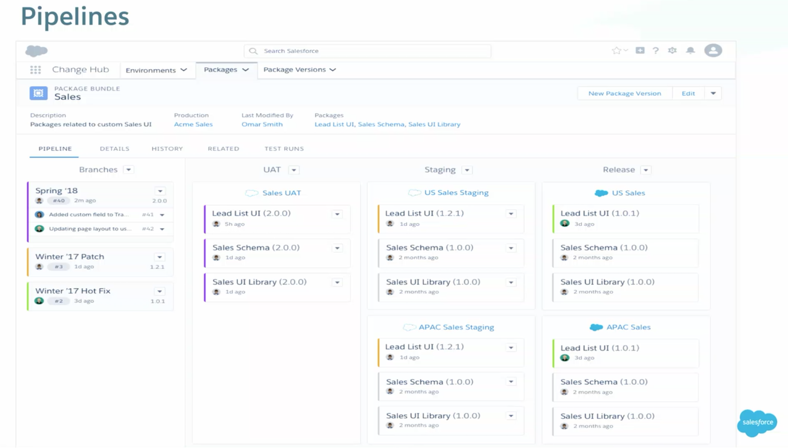Open the Lead List UI package link
Screen dimensions: 788x448
334,124
